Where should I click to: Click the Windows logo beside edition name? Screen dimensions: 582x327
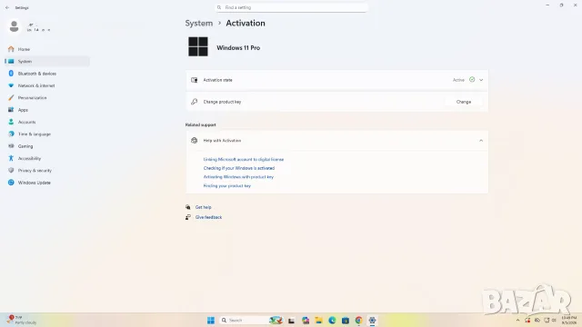pyautogui.click(x=198, y=46)
